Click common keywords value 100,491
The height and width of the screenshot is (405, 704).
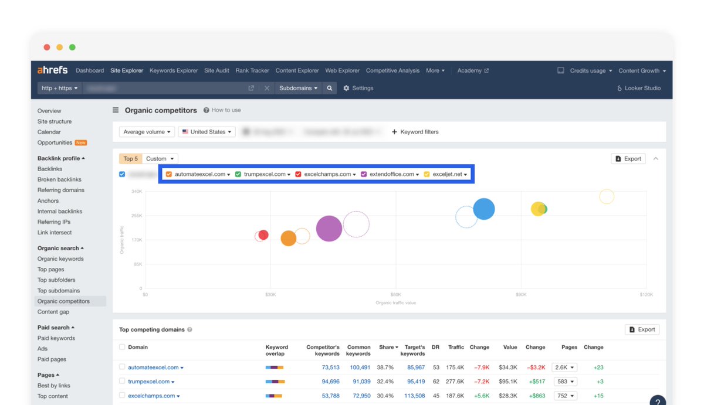click(360, 367)
